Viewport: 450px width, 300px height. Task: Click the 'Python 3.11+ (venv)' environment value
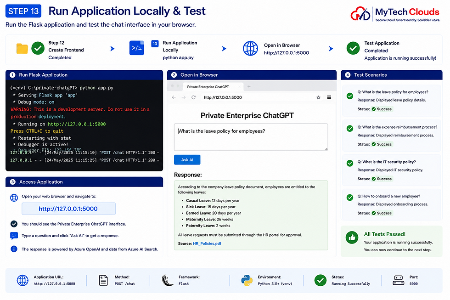(275, 283)
